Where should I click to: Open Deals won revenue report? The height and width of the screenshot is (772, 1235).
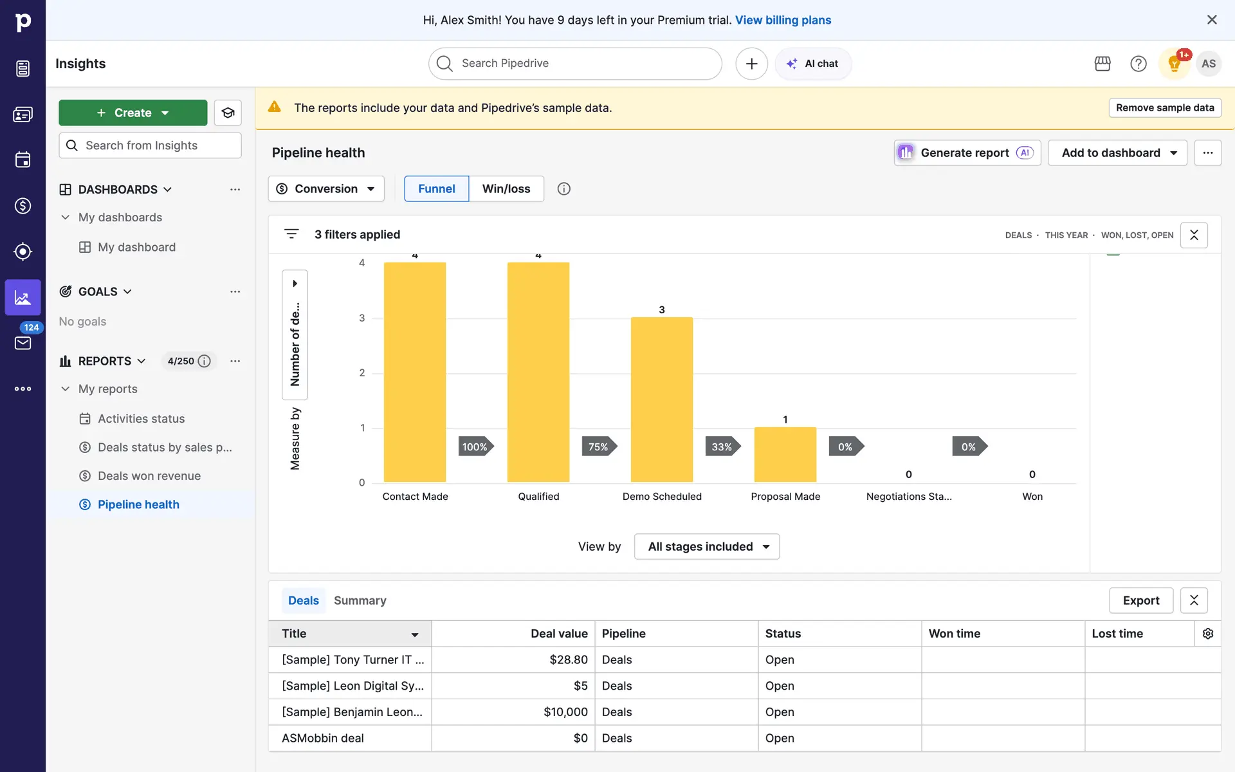(x=149, y=476)
